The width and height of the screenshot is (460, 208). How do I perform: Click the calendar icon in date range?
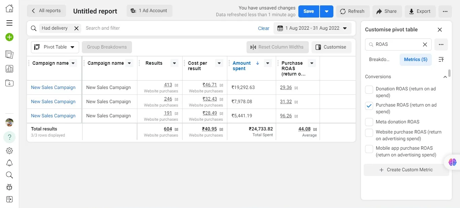point(280,28)
